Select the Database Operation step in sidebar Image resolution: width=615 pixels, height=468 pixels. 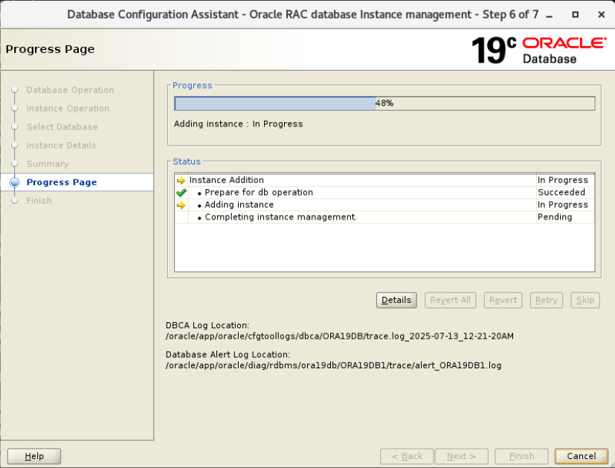coord(70,90)
